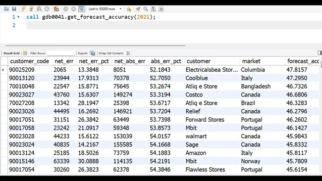Select cell 47.8157
The height and width of the screenshot is (181, 322).
tap(297, 70)
